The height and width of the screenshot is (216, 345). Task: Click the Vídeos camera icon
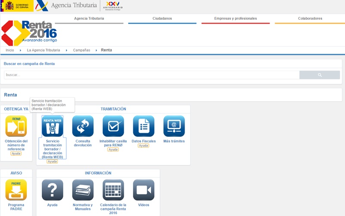tap(143, 190)
